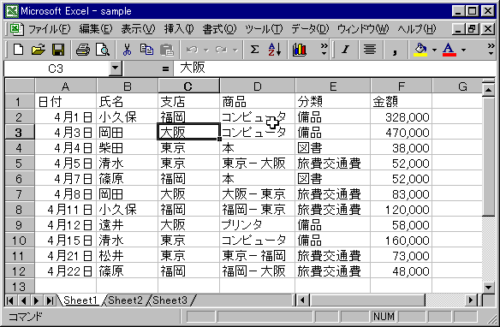
Task: Click the Excel workbook icon in menu bar
Action: pos(16,29)
